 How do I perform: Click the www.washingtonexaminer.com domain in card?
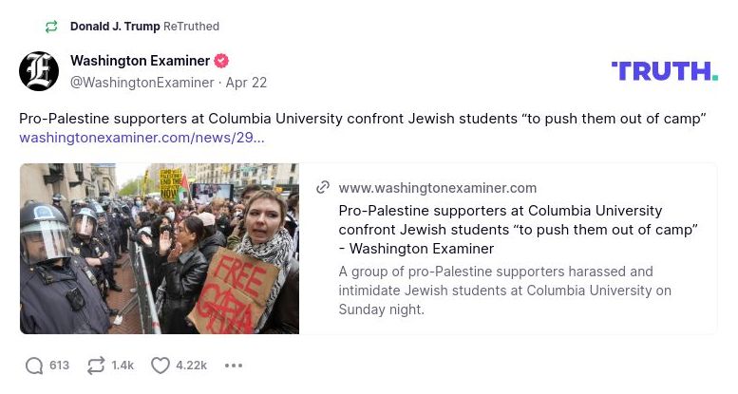(437, 187)
